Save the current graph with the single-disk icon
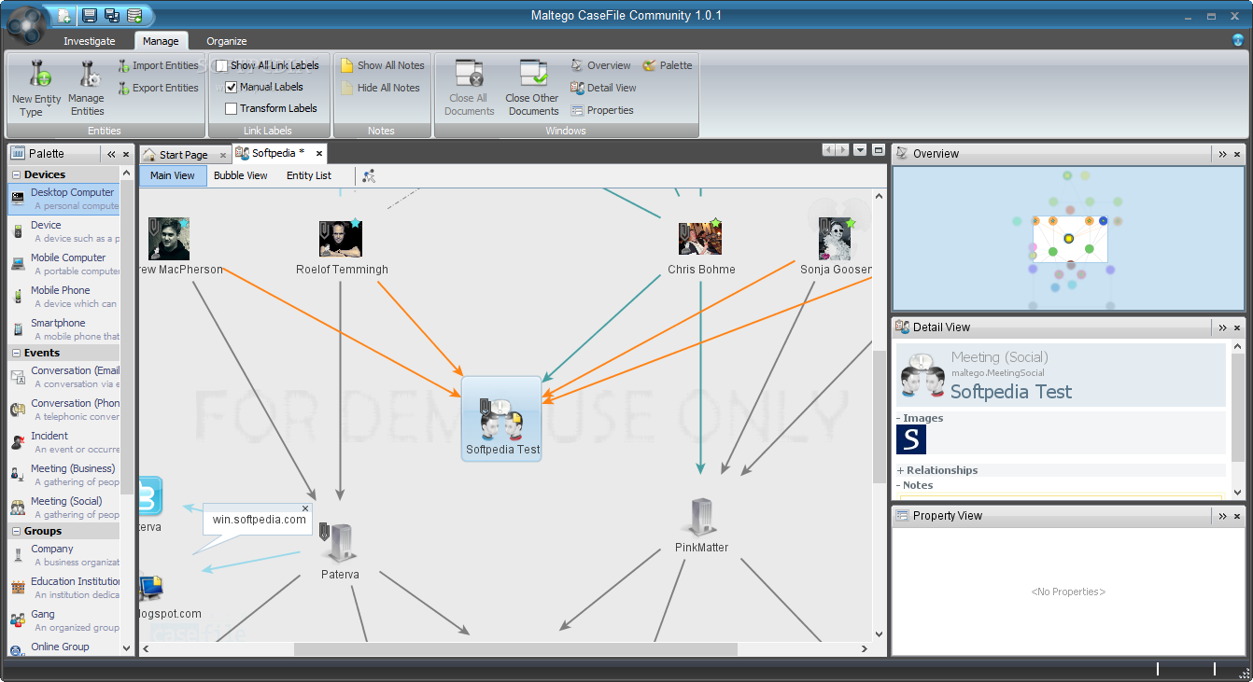This screenshot has width=1253, height=682. [x=90, y=16]
